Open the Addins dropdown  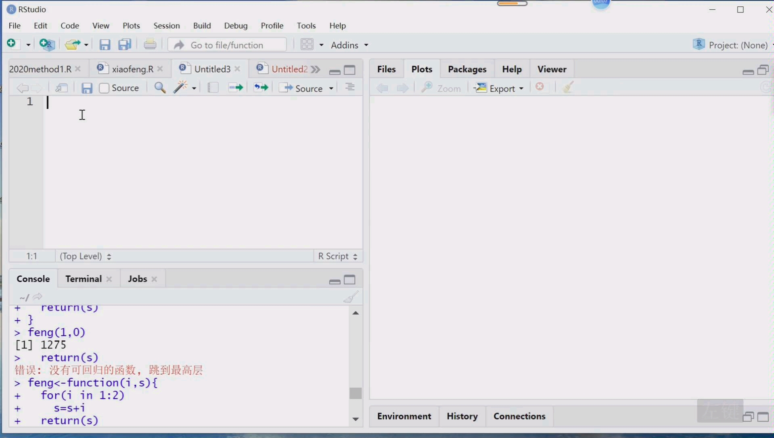(349, 45)
